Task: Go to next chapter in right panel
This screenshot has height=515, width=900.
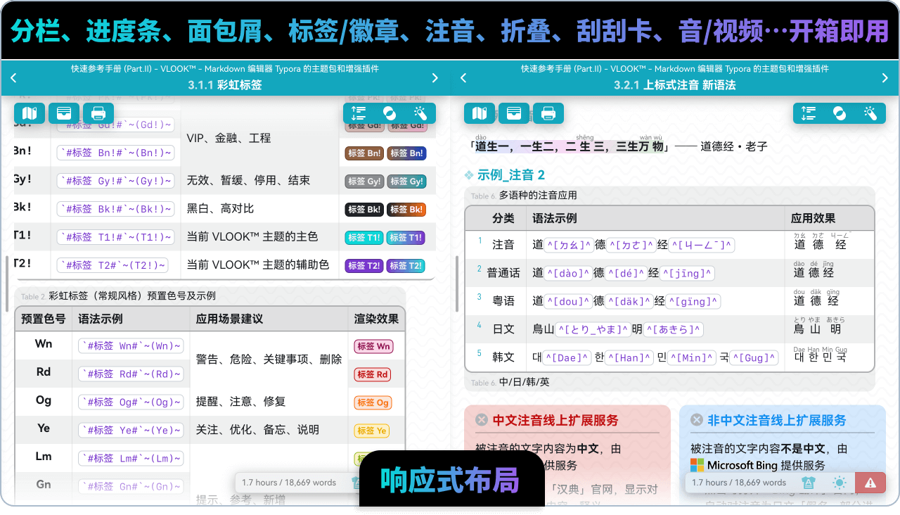Action: click(885, 78)
